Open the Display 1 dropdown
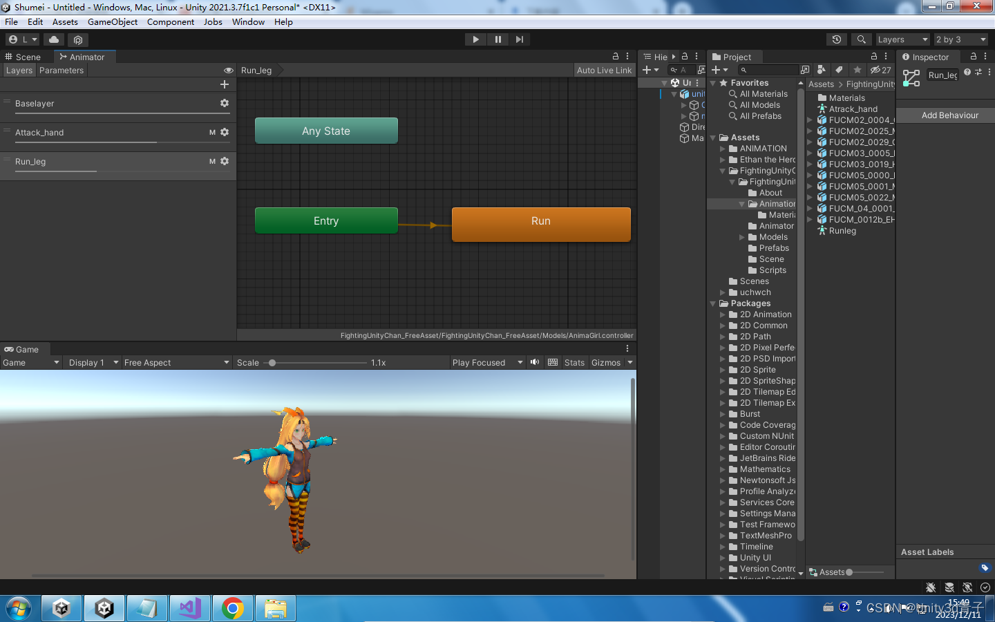Image resolution: width=995 pixels, height=622 pixels. (x=93, y=363)
